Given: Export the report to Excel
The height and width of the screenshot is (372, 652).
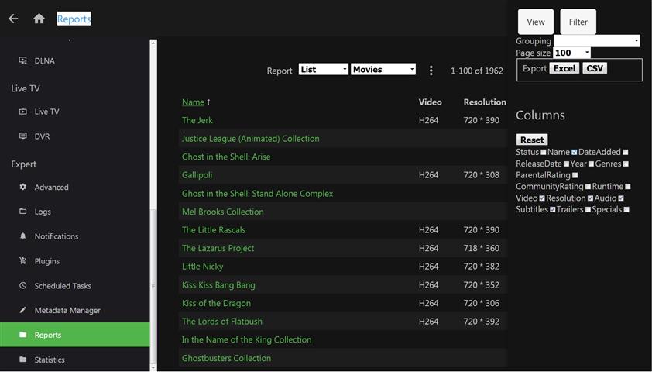Looking at the screenshot, I should tap(564, 68).
